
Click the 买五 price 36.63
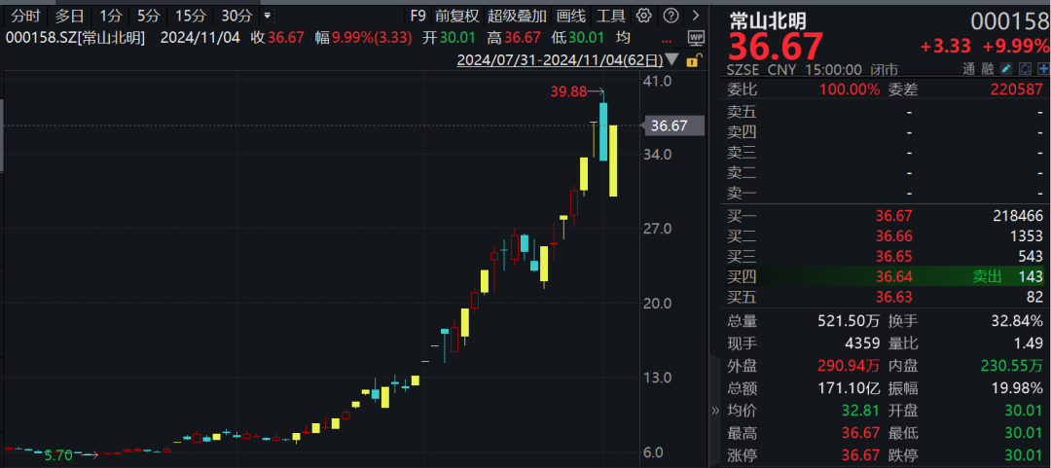point(893,297)
